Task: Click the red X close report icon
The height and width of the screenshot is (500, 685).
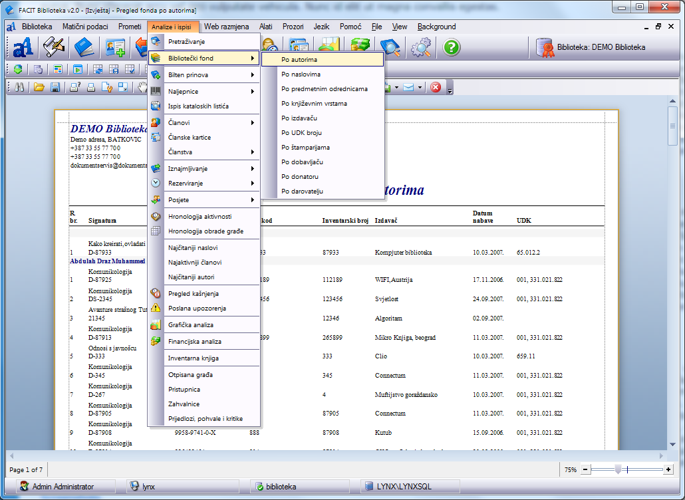Action: [x=436, y=87]
